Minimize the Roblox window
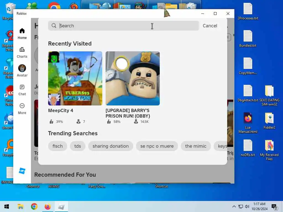283x212 pixels. (203, 14)
